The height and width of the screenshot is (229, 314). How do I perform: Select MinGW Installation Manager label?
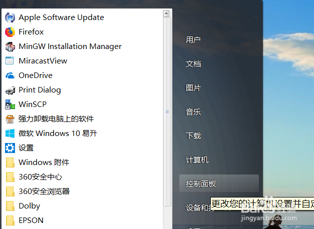tap(70, 46)
